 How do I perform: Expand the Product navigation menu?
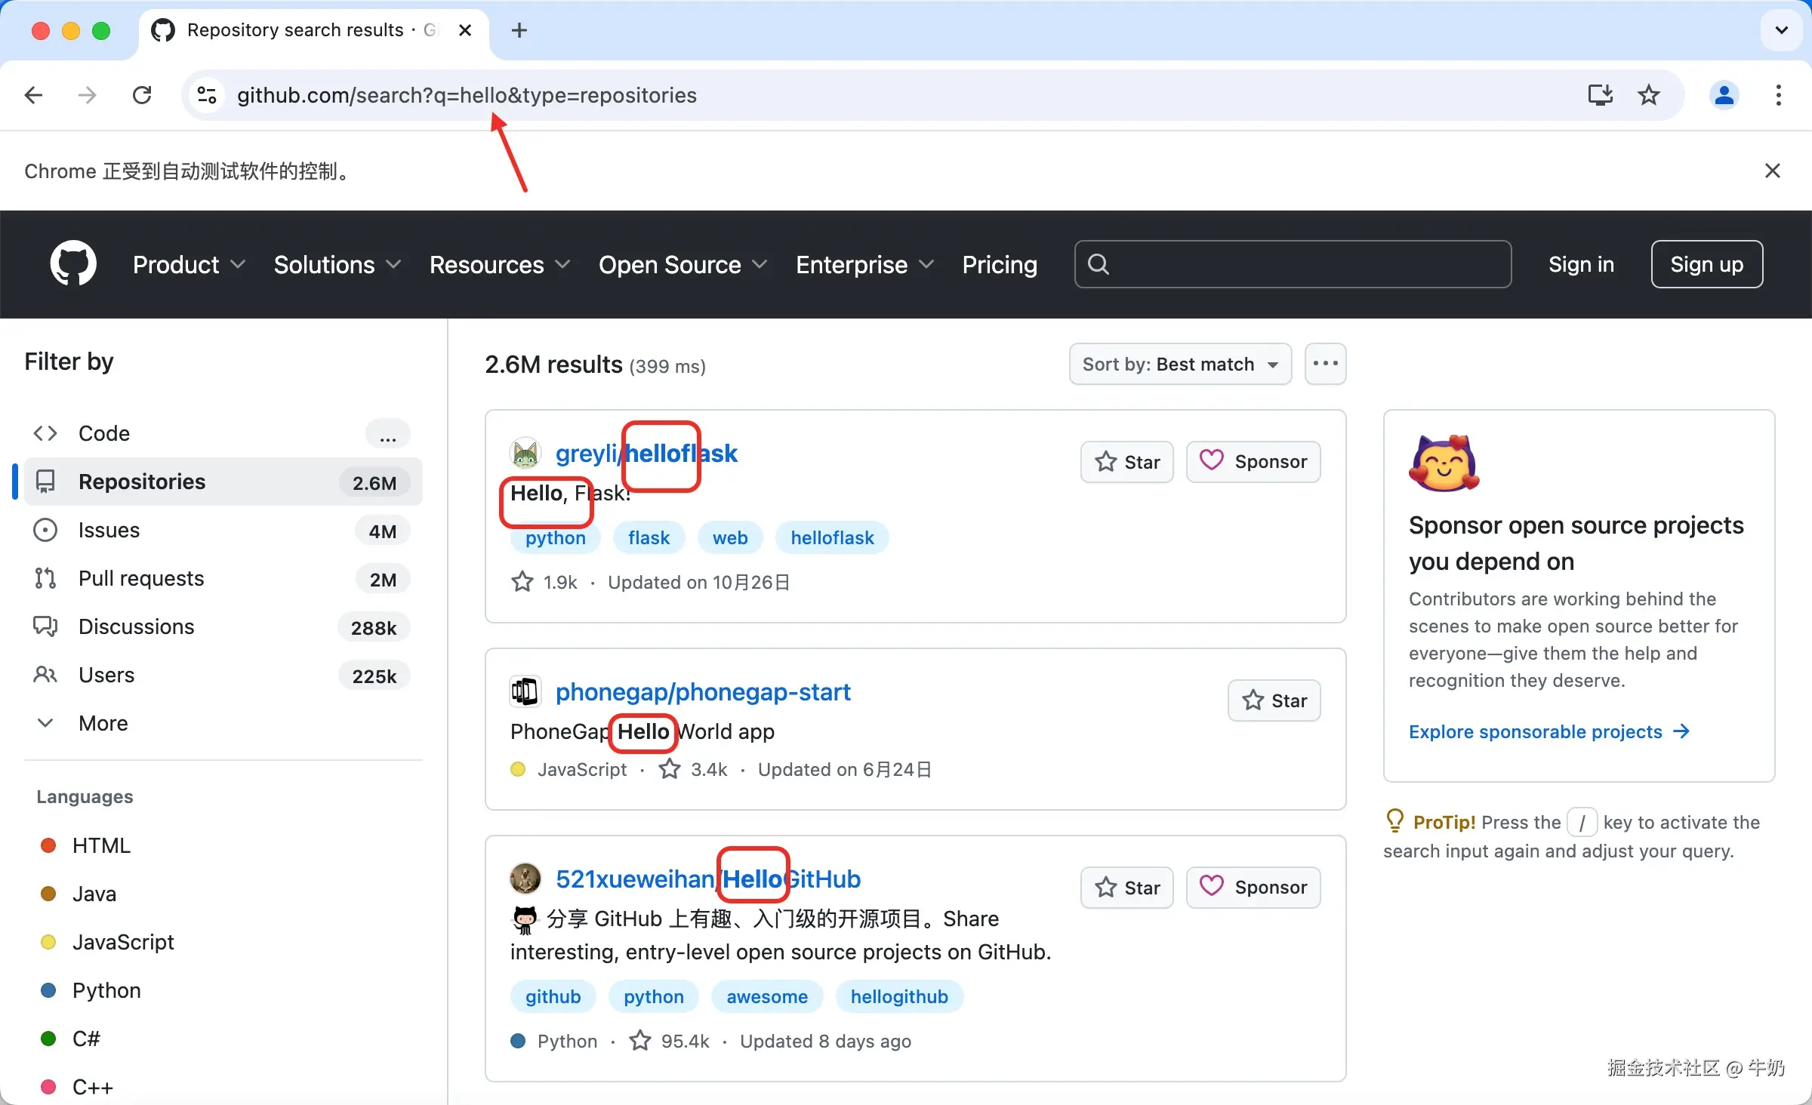coord(189,264)
